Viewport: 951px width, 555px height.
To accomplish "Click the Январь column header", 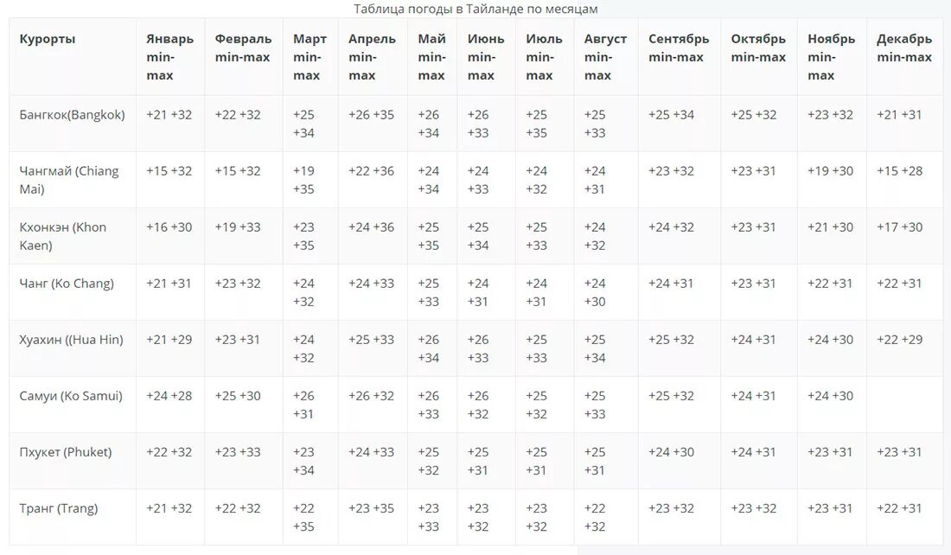I will [x=169, y=57].
